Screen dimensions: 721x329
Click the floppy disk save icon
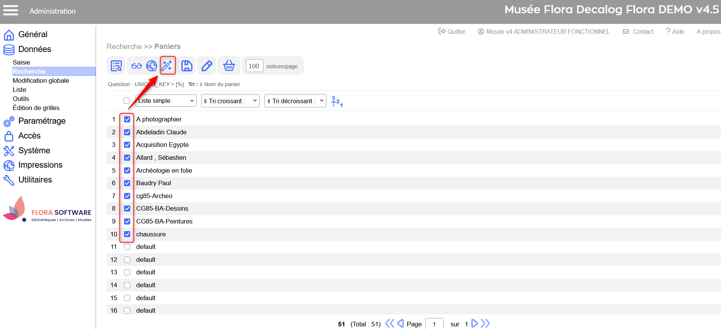(186, 66)
